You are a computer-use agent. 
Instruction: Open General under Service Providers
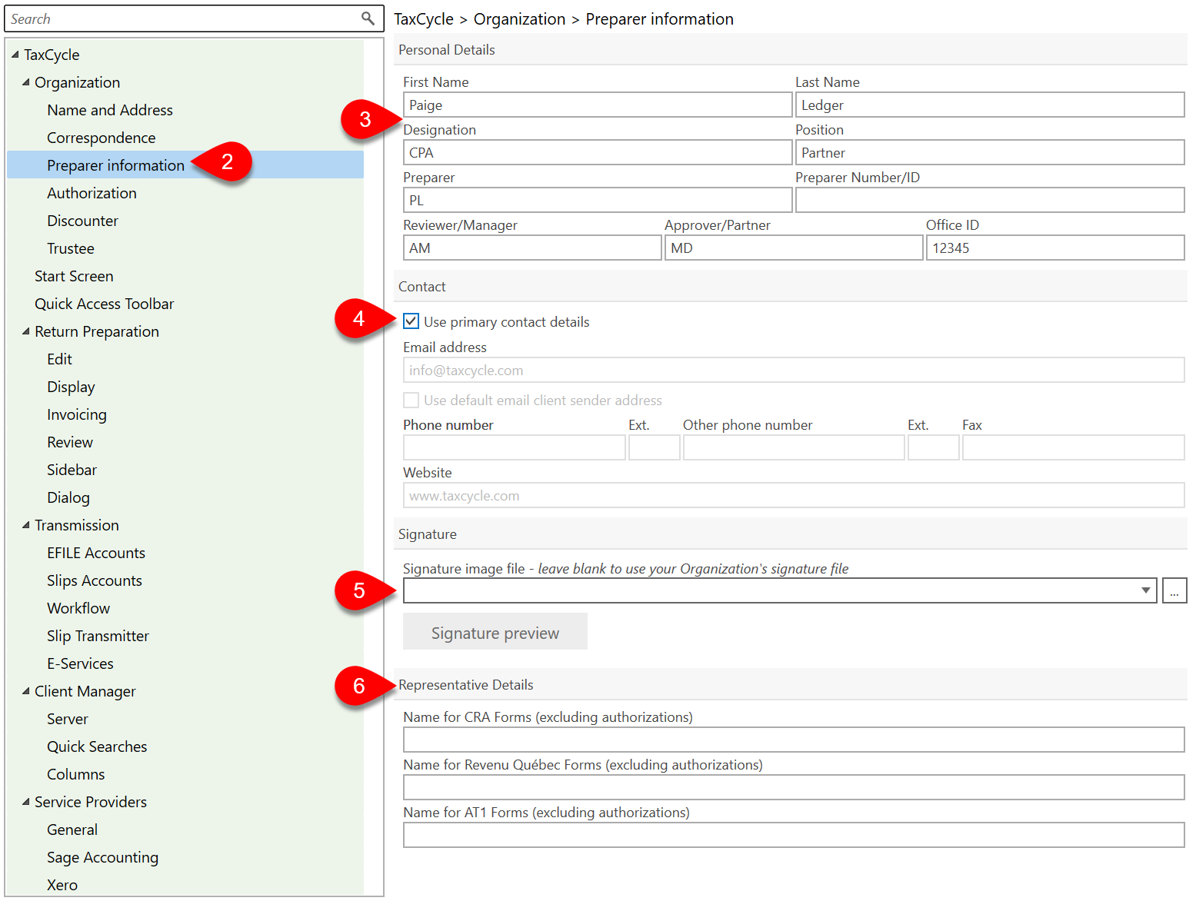tap(72, 830)
